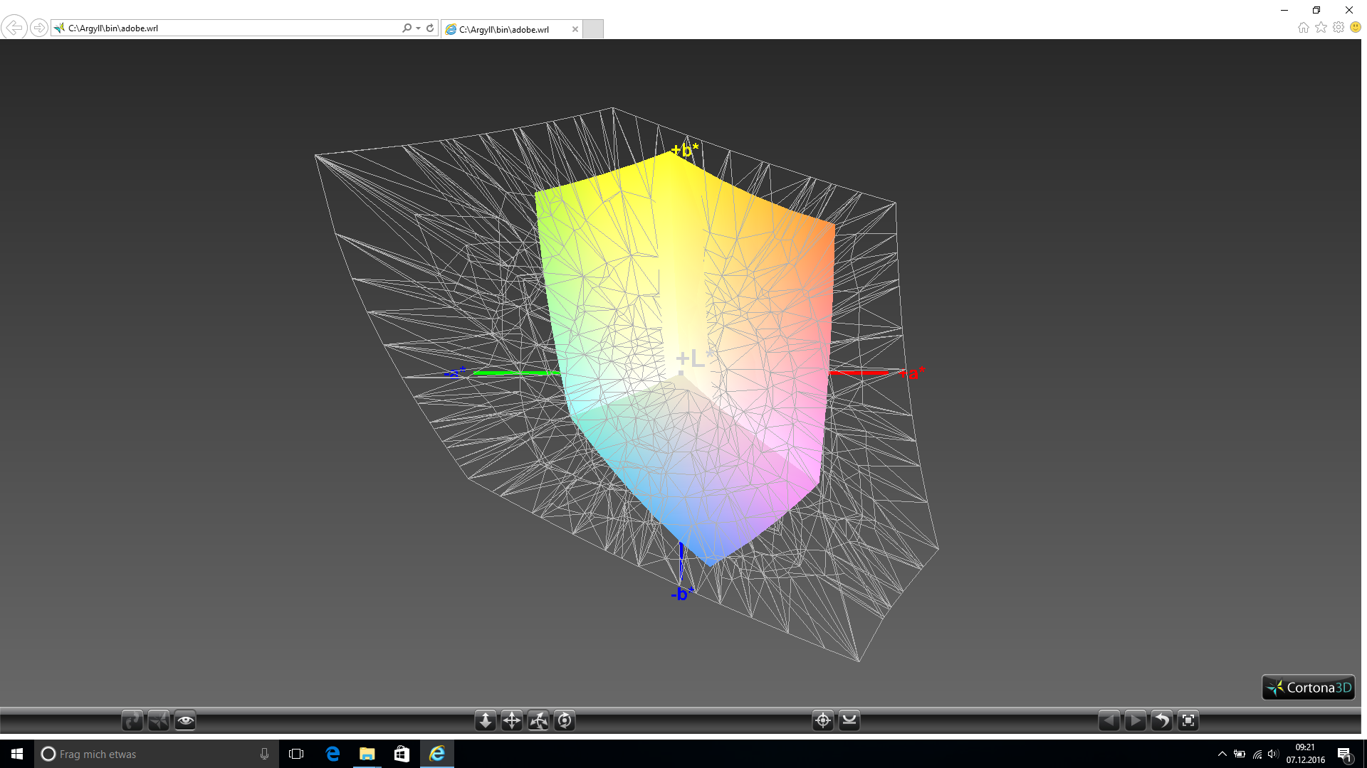The height and width of the screenshot is (768, 1367).
Task: Expand the address bar search dropdown arrow
Action: [x=419, y=28]
